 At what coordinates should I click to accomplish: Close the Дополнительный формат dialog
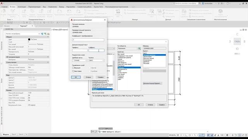click(x=105, y=20)
